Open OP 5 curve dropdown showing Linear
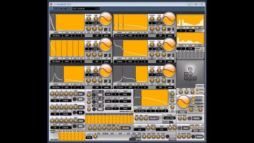This screenshot has height=143, width=254. point(120,62)
